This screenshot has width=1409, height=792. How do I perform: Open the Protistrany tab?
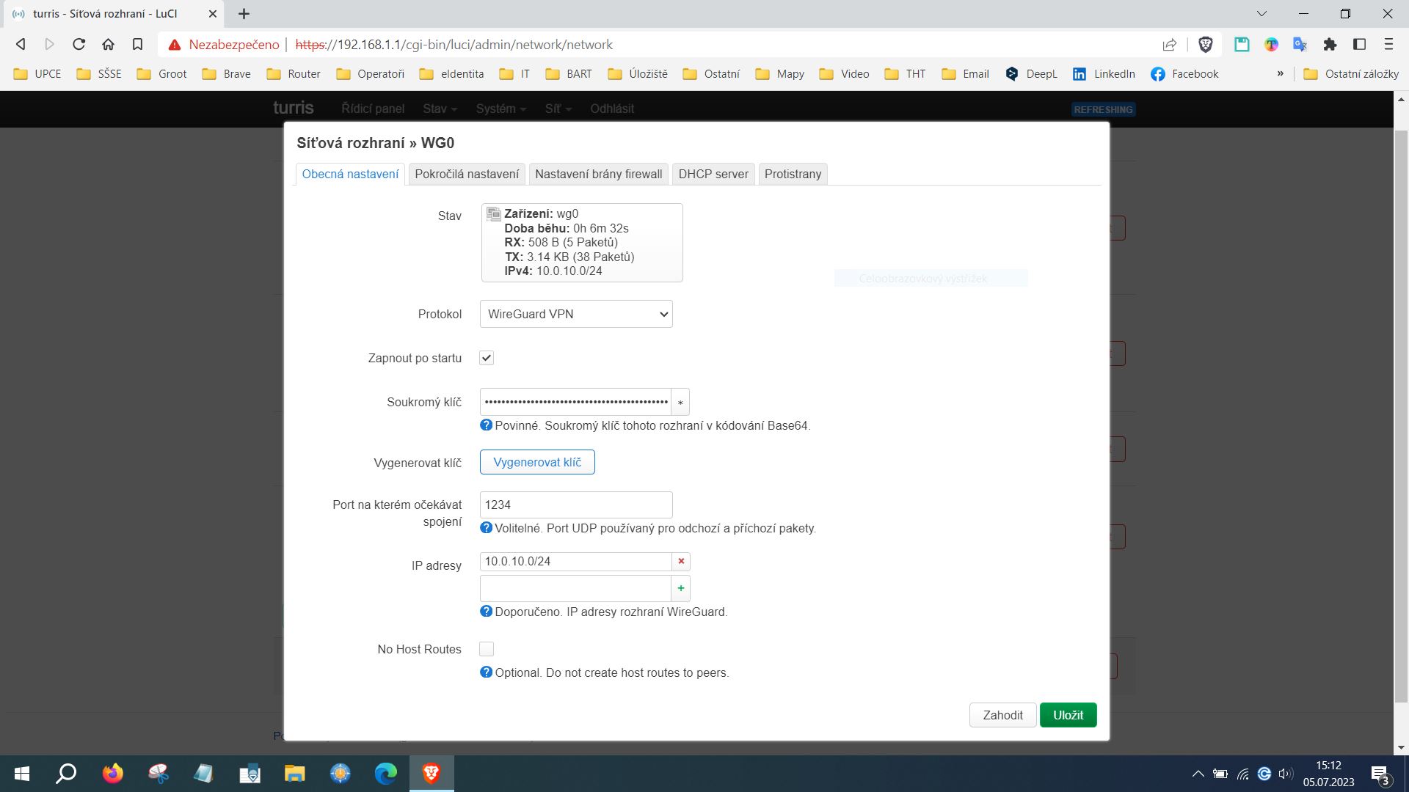coord(793,175)
